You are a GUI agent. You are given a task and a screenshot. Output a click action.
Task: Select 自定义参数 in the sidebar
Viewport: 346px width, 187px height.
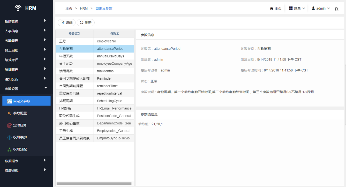tap(26, 101)
